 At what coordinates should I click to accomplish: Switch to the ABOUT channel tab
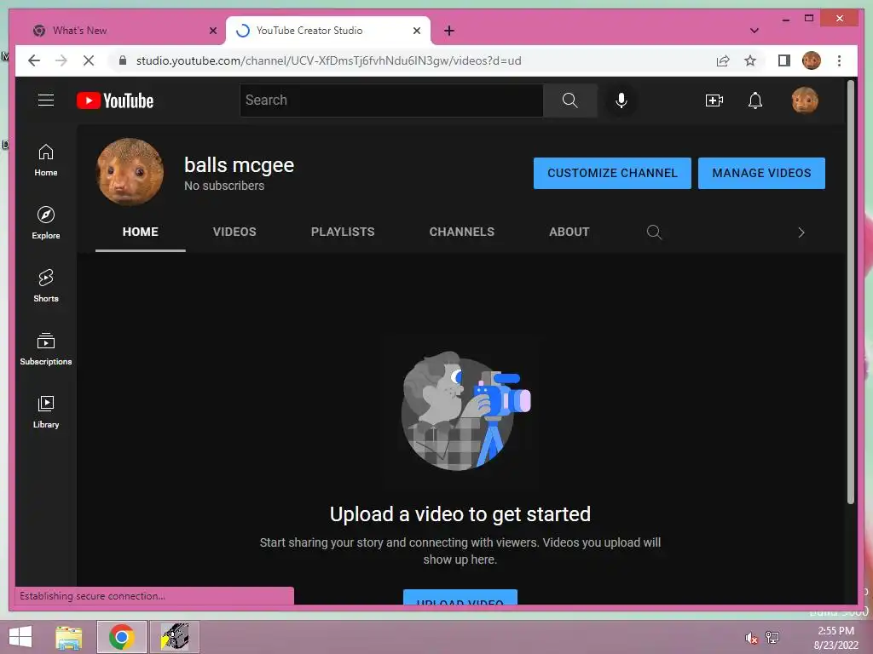569,232
